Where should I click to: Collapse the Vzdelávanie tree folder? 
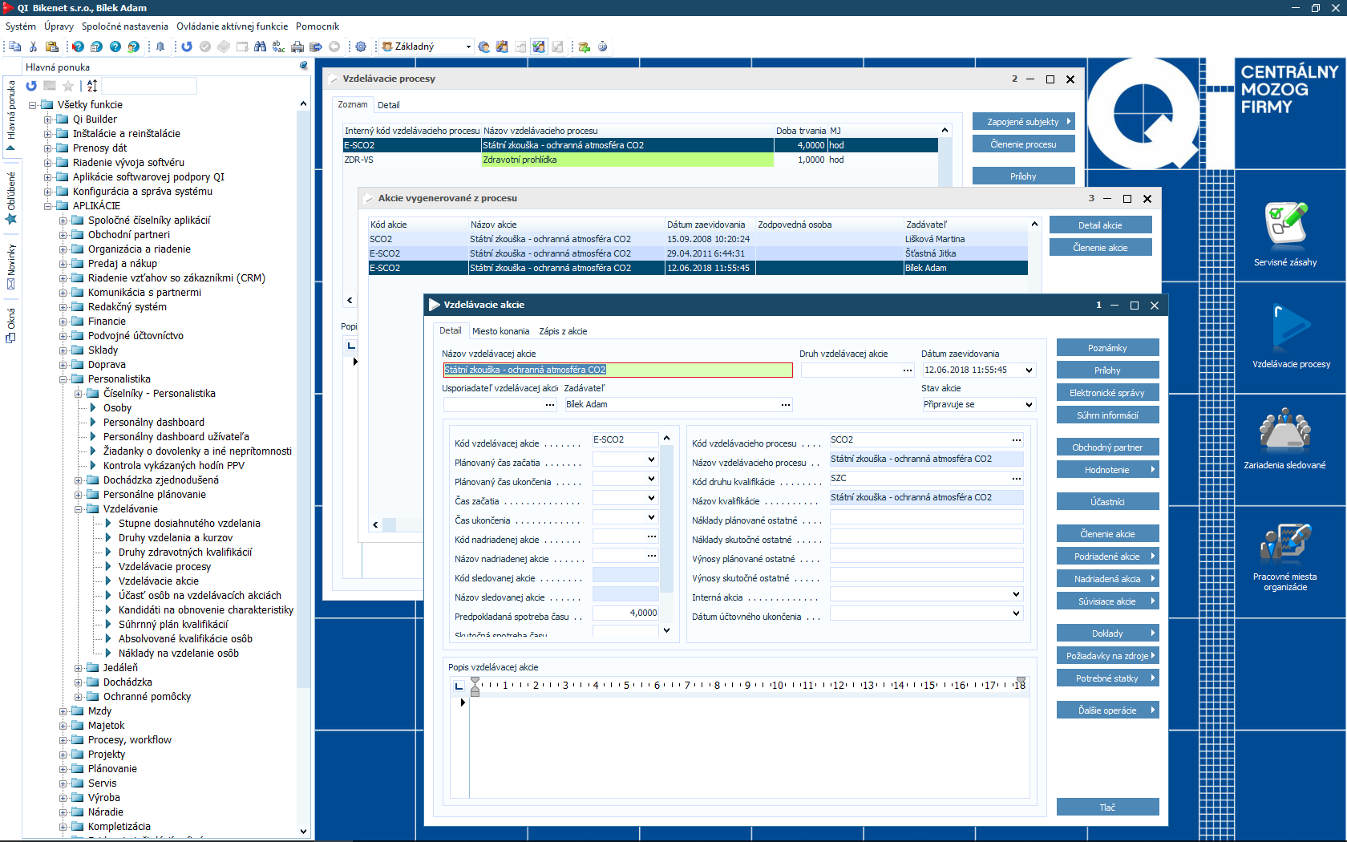click(79, 509)
